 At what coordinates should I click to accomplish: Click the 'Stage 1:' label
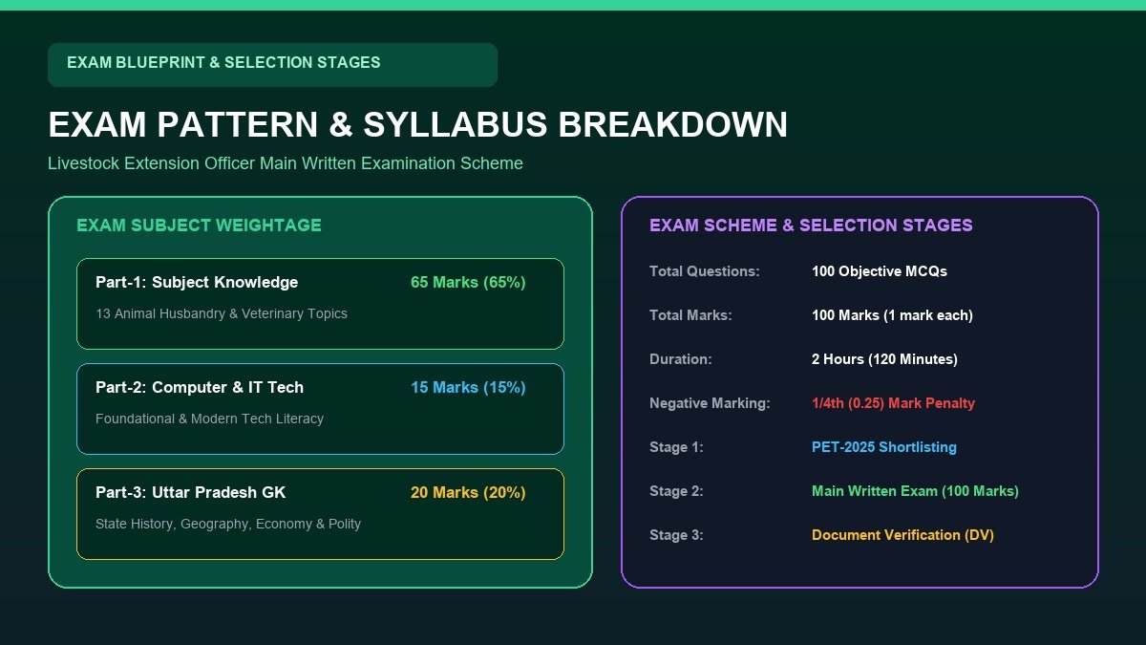676,447
